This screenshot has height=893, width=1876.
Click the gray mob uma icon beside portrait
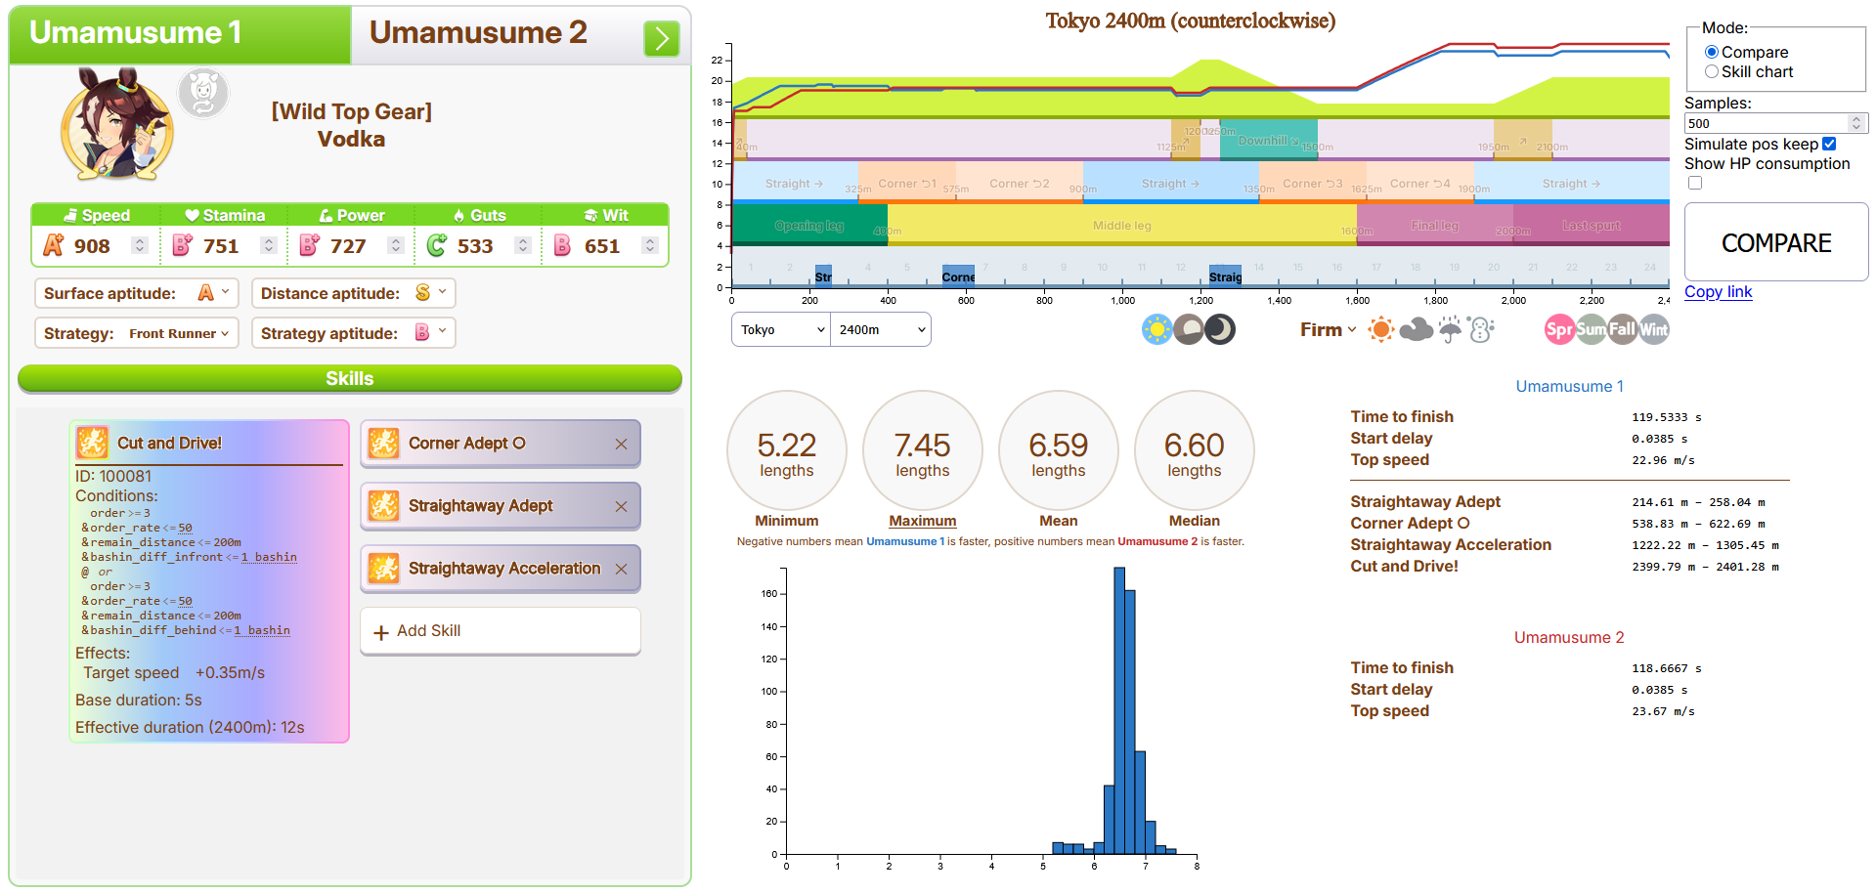click(x=203, y=94)
